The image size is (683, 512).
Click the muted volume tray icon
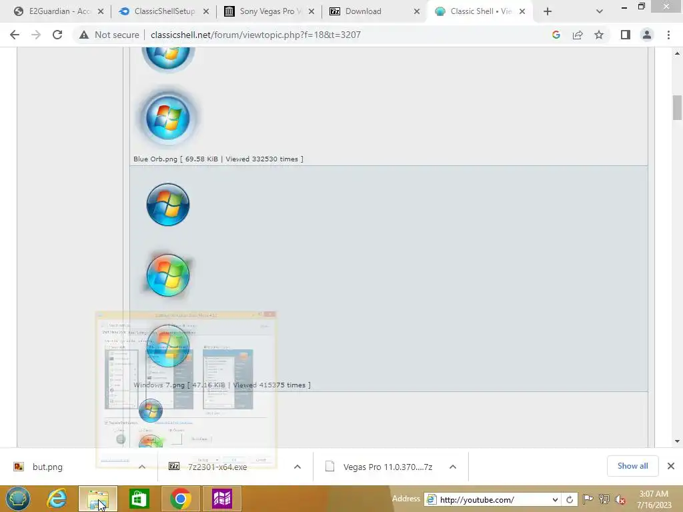click(620, 499)
